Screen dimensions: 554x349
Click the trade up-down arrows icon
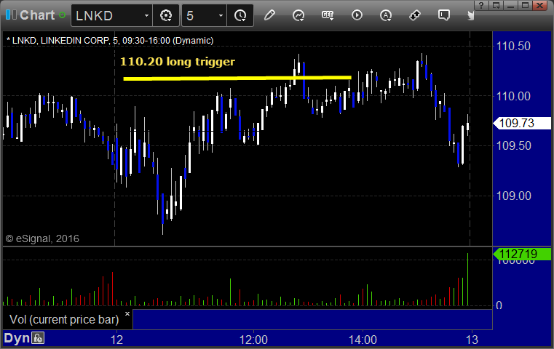415,15
